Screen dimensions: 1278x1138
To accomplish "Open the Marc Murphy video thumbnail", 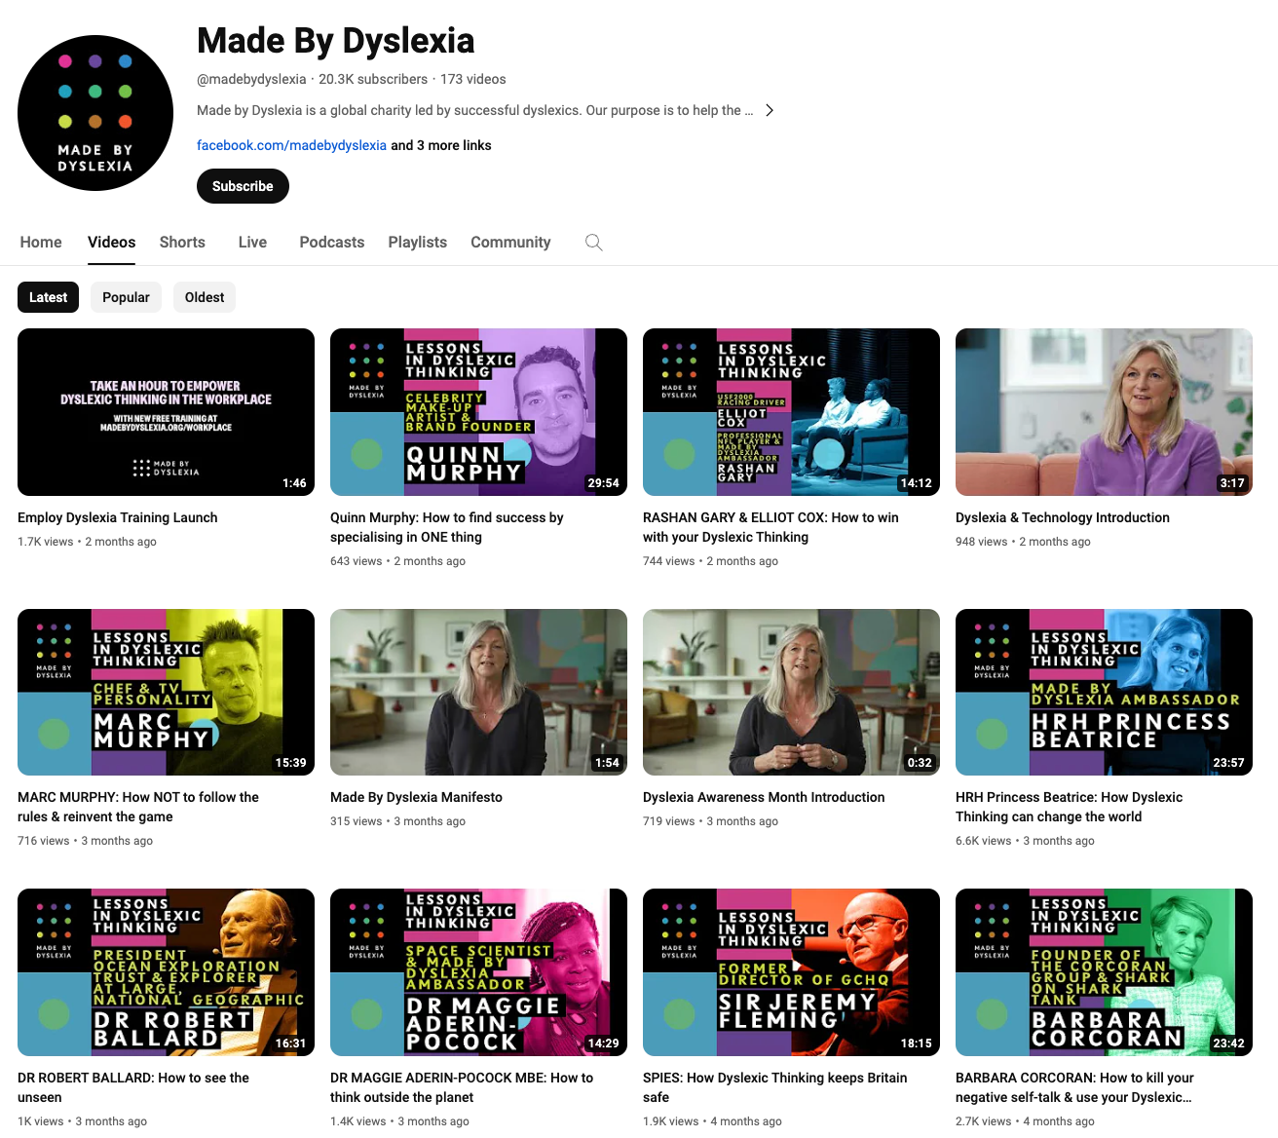I will coord(166,692).
